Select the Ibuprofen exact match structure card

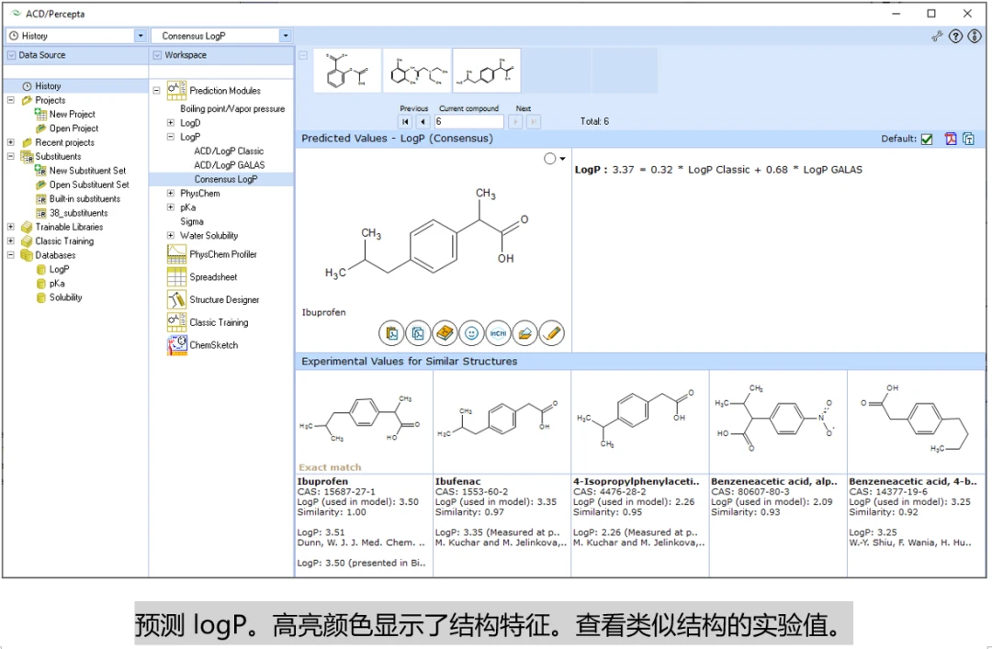tap(364, 473)
